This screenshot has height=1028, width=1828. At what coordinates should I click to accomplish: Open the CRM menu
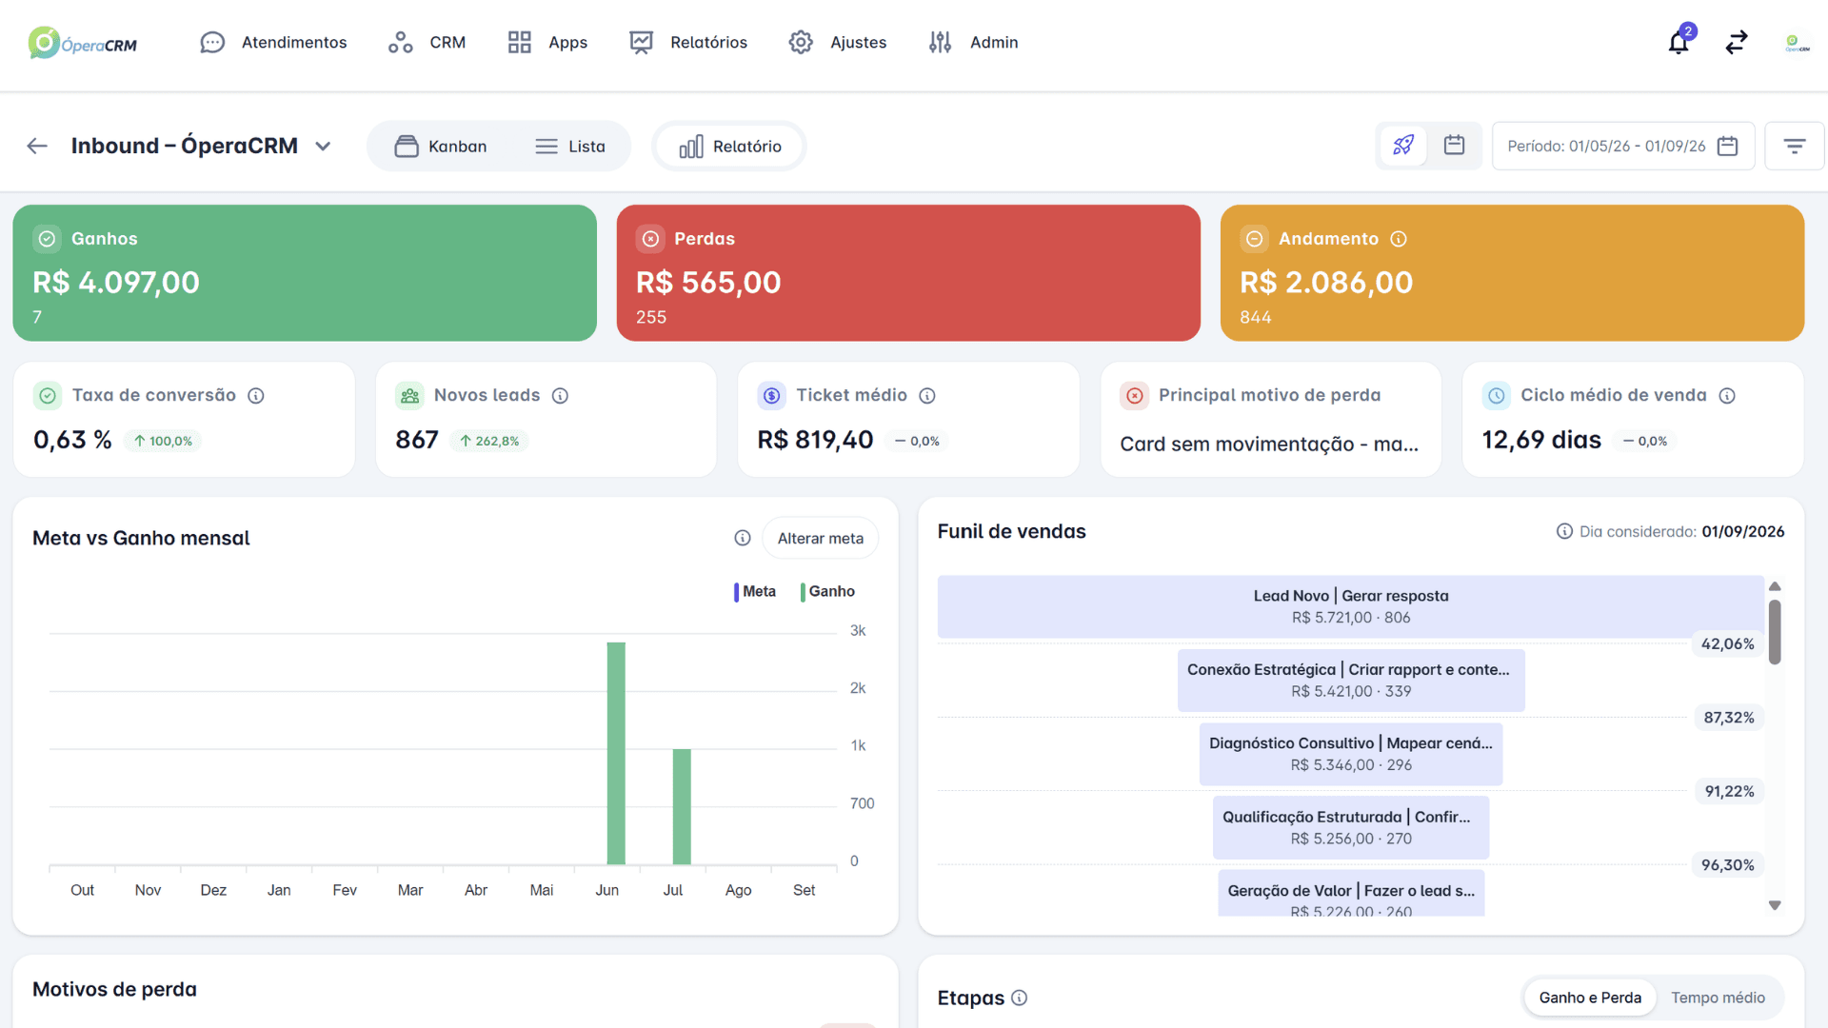point(427,42)
